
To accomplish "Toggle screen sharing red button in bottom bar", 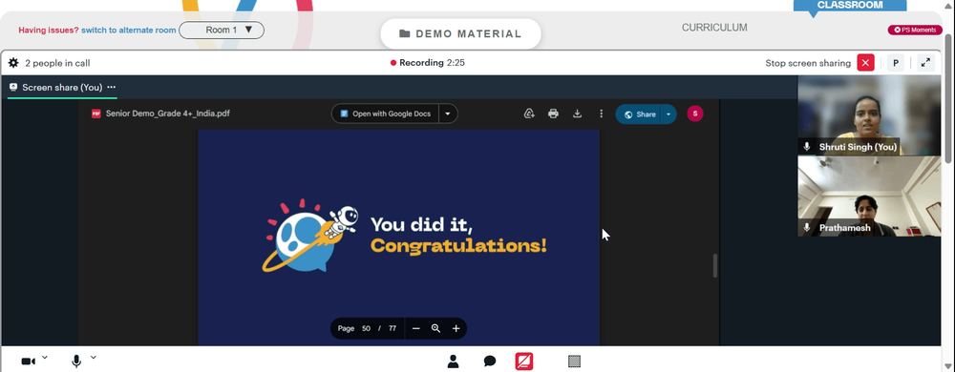I will point(523,362).
